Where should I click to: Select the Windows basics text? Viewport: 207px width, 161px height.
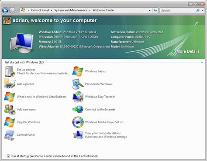tap(95, 71)
